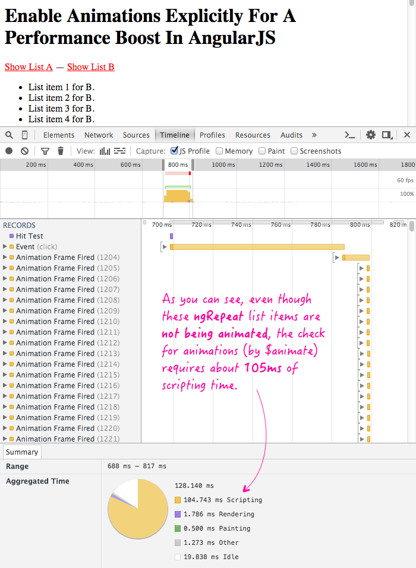Open the Sources tab
The height and width of the screenshot is (568, 416).
point(136,135)
